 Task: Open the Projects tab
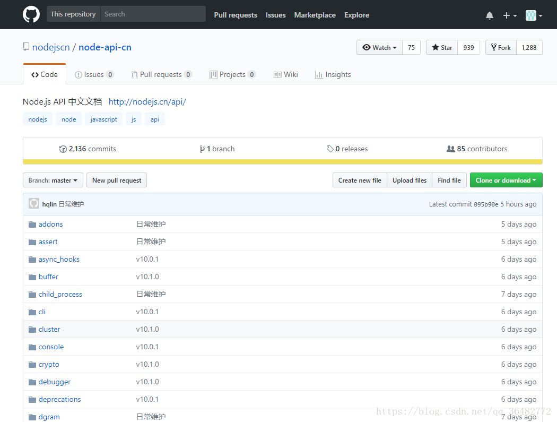[233, 74]
